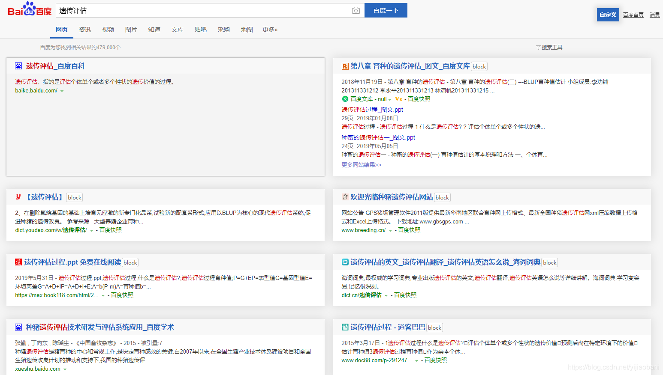Open 百度快照 for www.breeding.cn result

409,230
